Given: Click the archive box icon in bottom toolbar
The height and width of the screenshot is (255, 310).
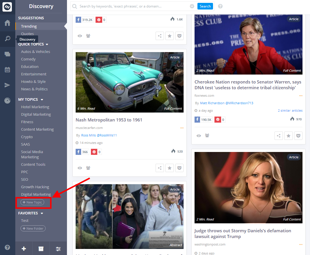Looking at the screenshot, I should (x=41, y=249).
